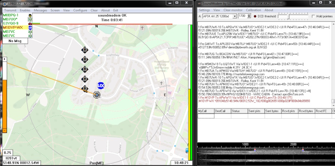This screenshot has width=335, height=166.
Task: Click red waterfall frequency marker past 2000
Action: point(303,150)
